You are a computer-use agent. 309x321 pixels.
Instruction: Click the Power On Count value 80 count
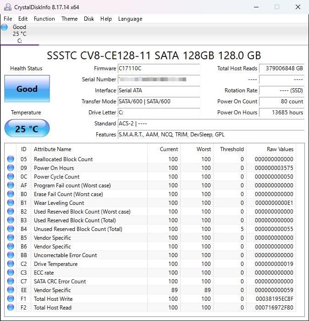282,101
